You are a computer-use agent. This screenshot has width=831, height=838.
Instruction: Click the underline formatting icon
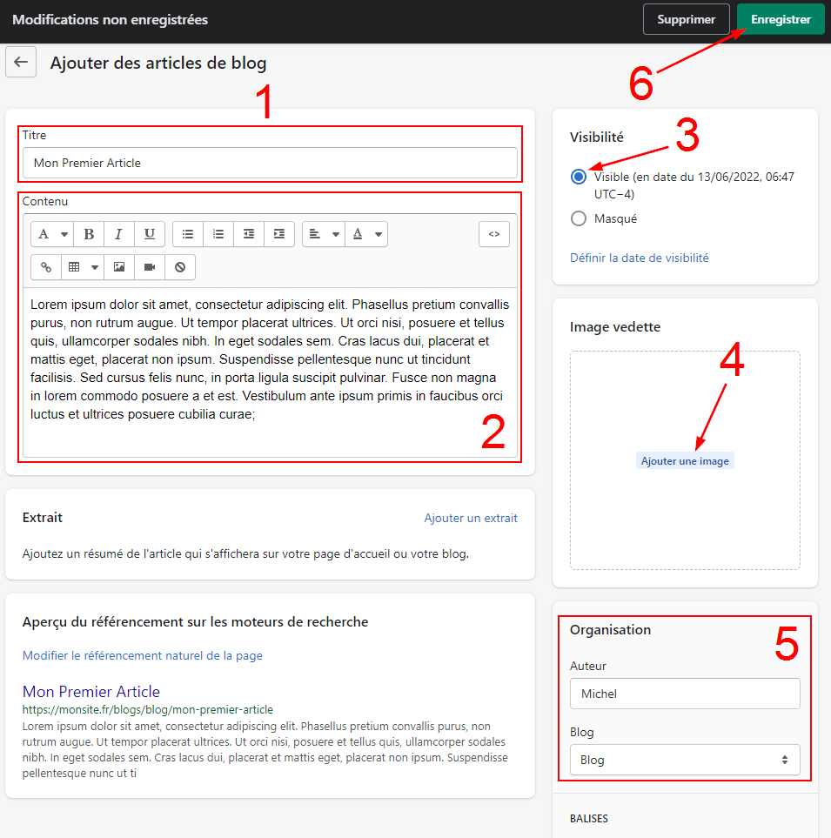click(150, 234)
